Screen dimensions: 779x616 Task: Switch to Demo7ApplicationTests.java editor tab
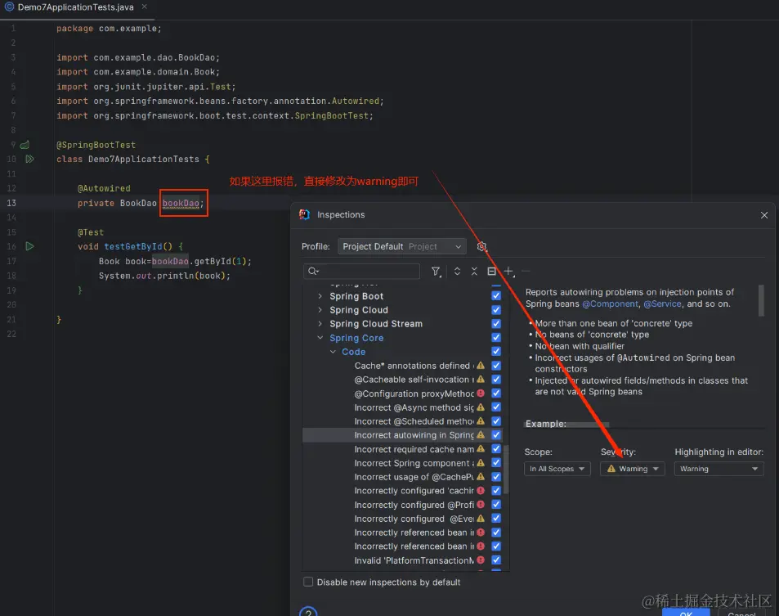[75, 7]
